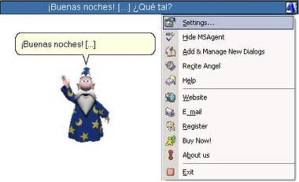The image size is (299, 182).
Task: Click the Buy Now! figure icon
Action: point(170,141)
